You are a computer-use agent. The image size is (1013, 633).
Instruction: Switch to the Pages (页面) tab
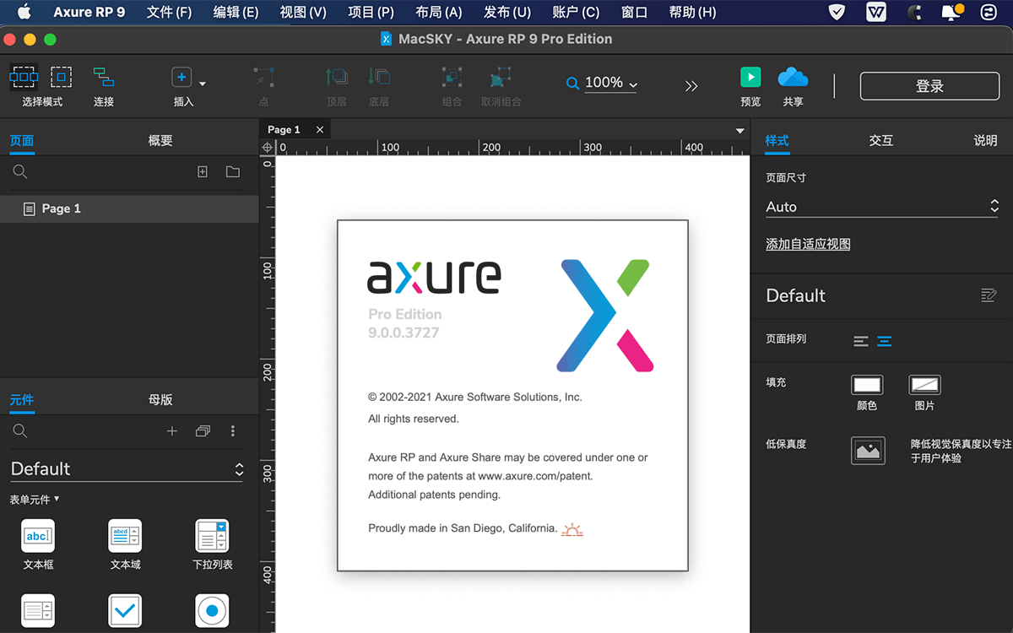tap(22, 141)
